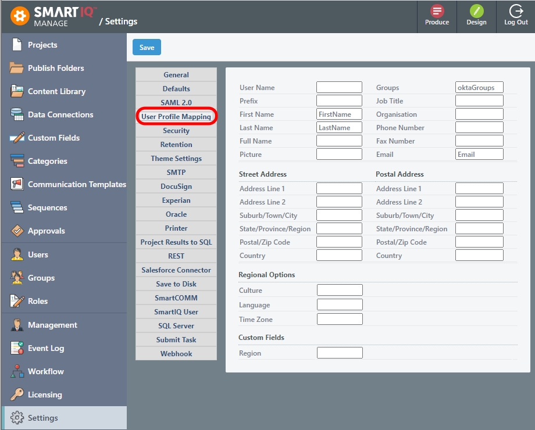Open the Printer tab
This screenshot has width=535, height=430.
(176, 228)
